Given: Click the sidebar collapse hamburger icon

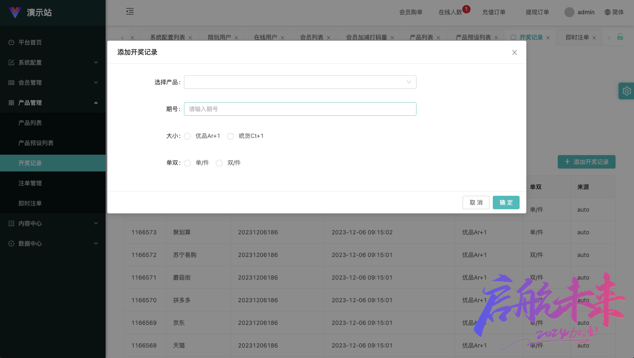Looking at the screenshot, I should coord(130,11).
